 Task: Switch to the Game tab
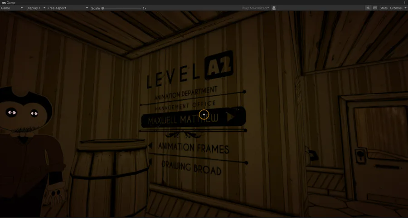(9, 3)
